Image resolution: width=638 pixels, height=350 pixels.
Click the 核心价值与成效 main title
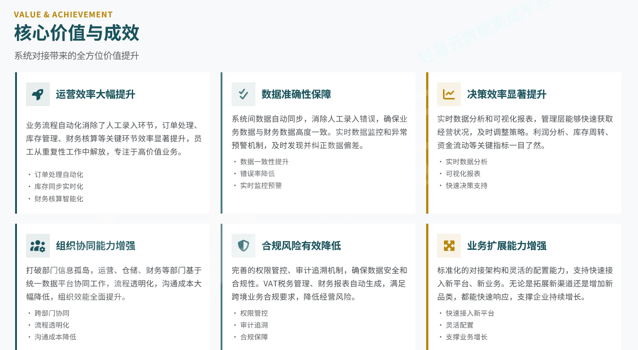(76, 33)
